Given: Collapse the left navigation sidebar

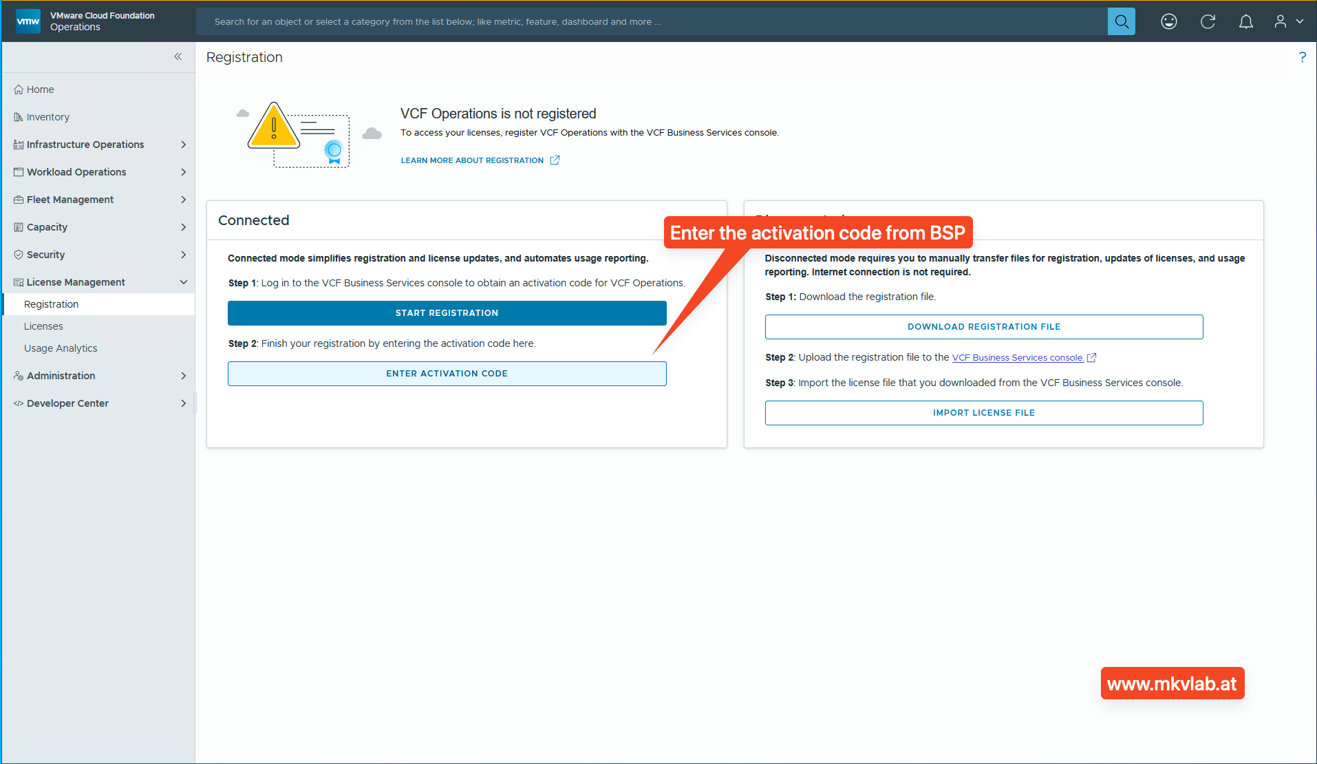Looking at the screenshot, I should click(178, 56).
